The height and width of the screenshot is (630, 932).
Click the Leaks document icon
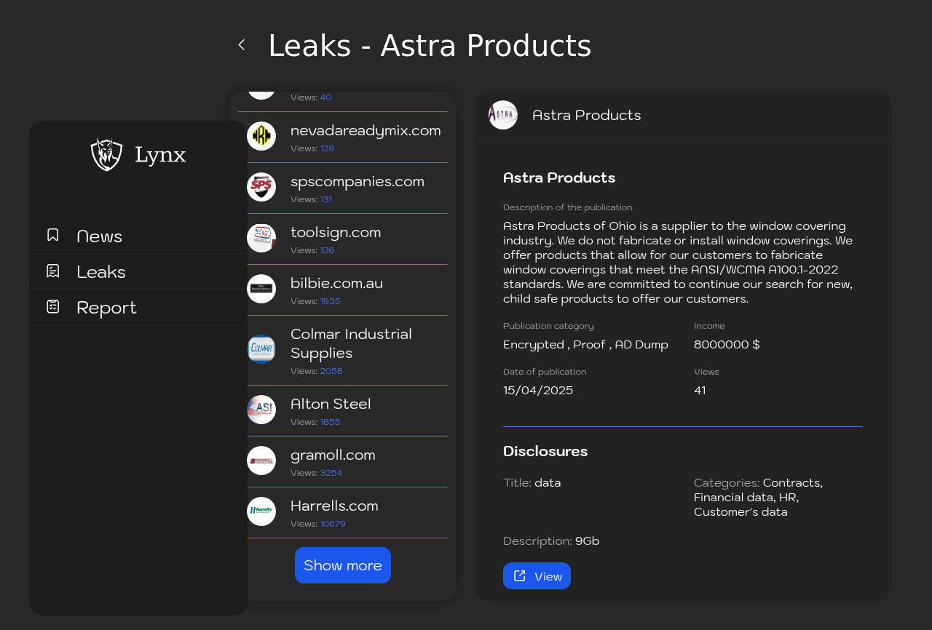53,271
